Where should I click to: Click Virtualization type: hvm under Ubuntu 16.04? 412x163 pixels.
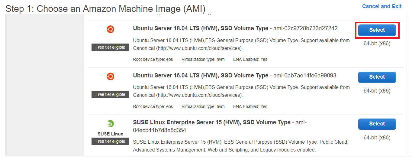(x=203, y=106)
